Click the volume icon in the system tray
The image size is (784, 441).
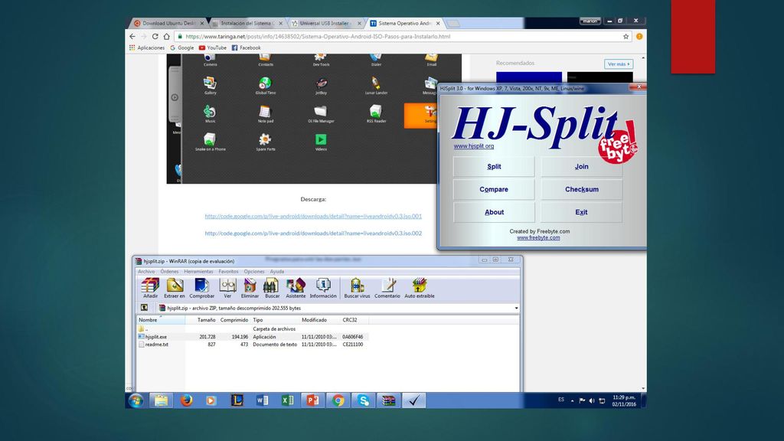[592, 400]
